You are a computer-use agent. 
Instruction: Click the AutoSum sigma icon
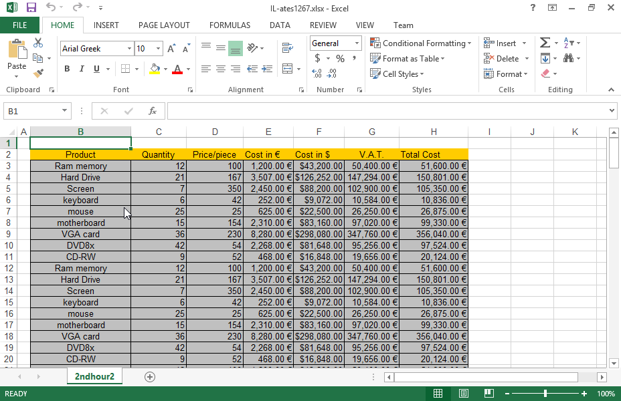[545, 43]
